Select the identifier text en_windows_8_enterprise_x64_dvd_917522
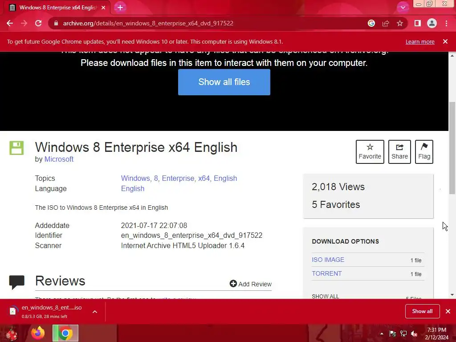The height and width of the screenshot is (342, 456). tap(191, 235)
